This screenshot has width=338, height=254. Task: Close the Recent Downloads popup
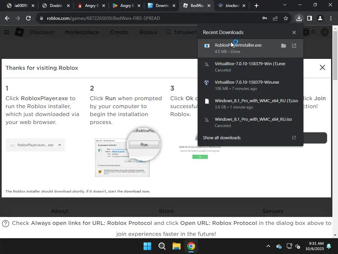pyautogui.click(x=294, y=32)
